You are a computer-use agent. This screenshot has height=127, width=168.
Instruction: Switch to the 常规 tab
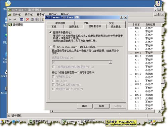[x=54, y=27]
